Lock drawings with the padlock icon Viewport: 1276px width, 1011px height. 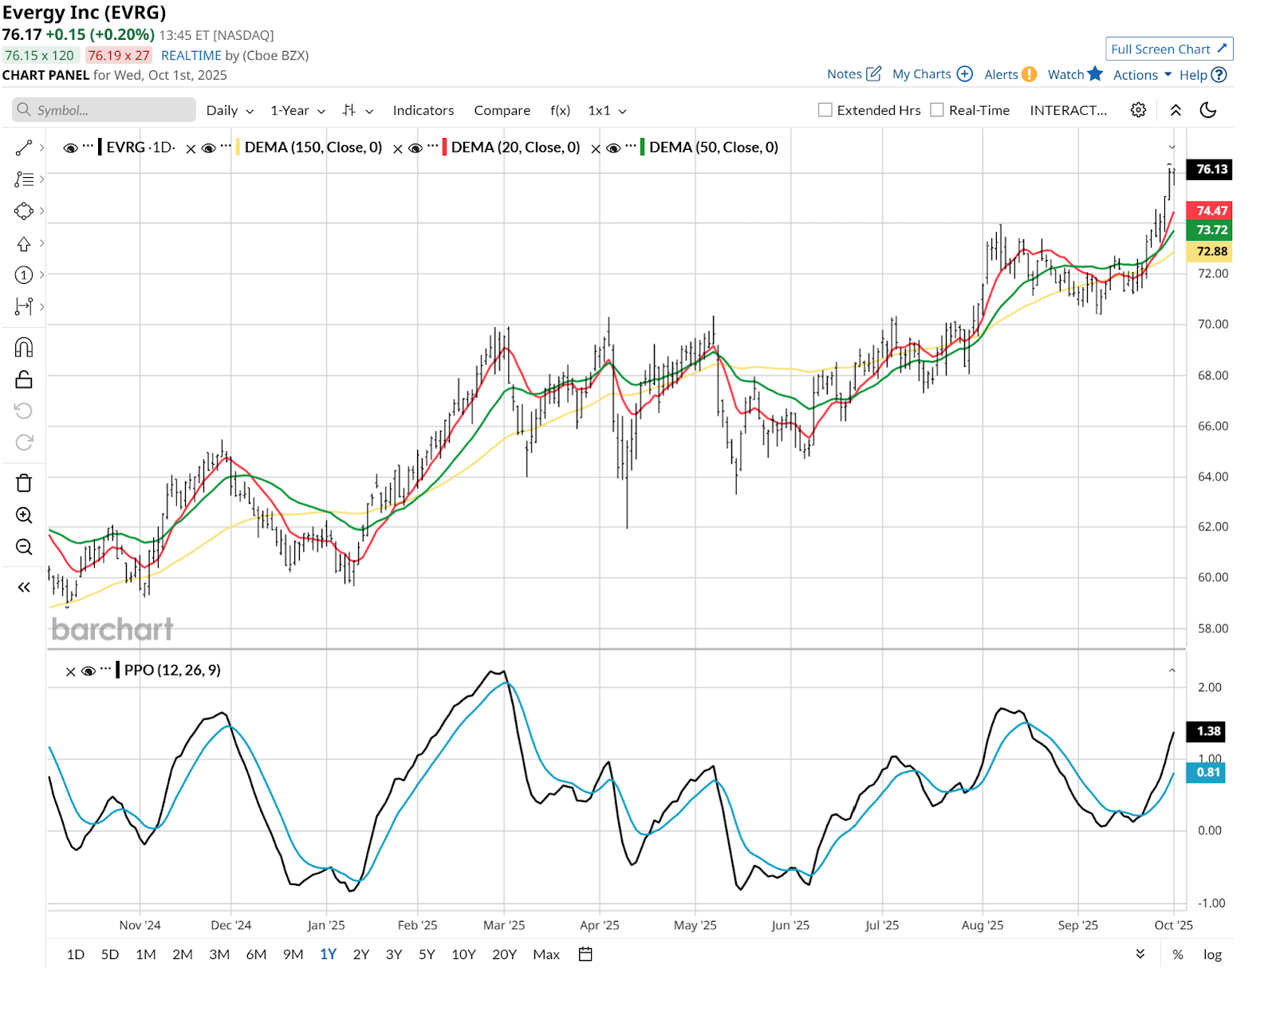(x=24, y=380)
